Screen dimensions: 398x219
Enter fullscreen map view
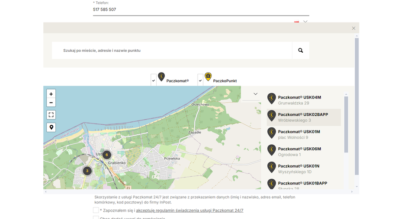[x=51, y=115]
